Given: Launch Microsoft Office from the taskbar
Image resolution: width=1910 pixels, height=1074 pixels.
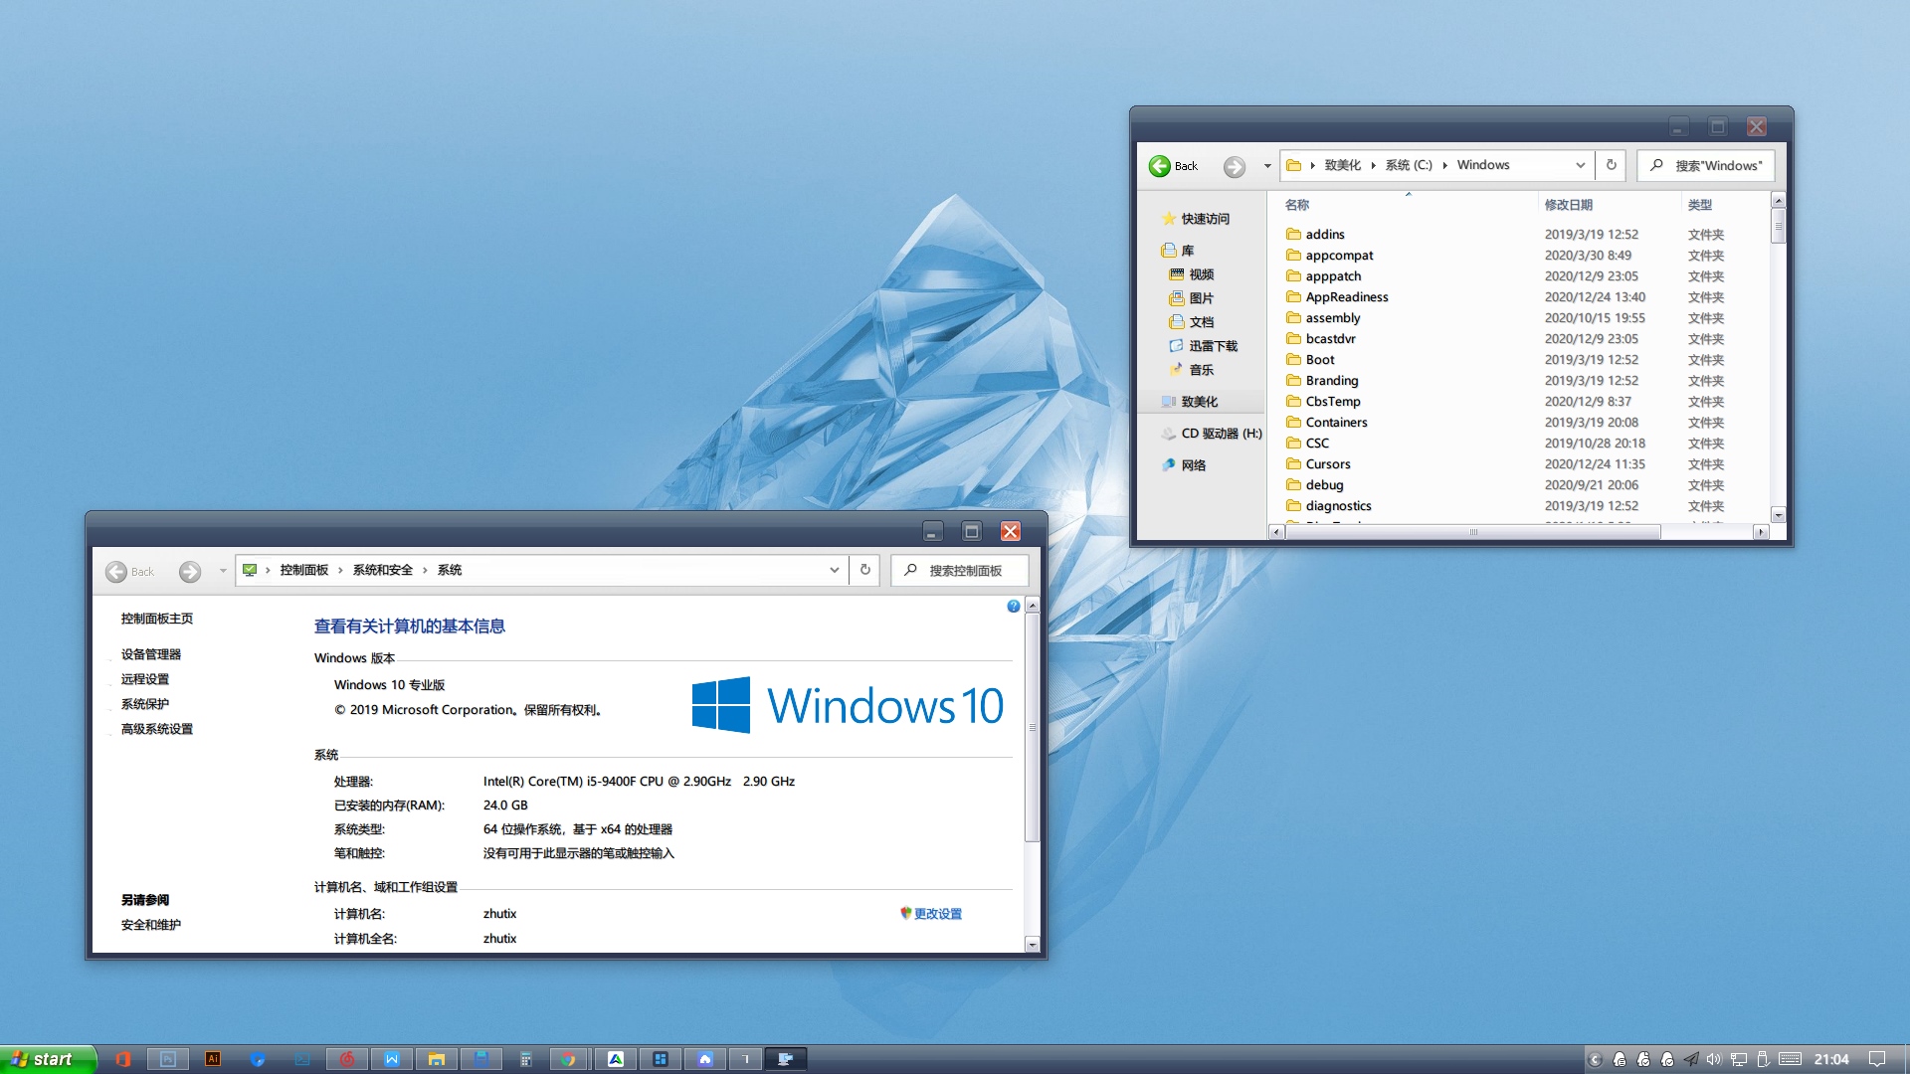Looking at the screenshot, I should 123,1059.
